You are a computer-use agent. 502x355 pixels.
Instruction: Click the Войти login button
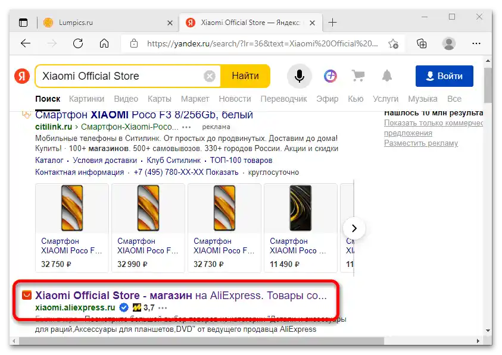tap(444, 76)
